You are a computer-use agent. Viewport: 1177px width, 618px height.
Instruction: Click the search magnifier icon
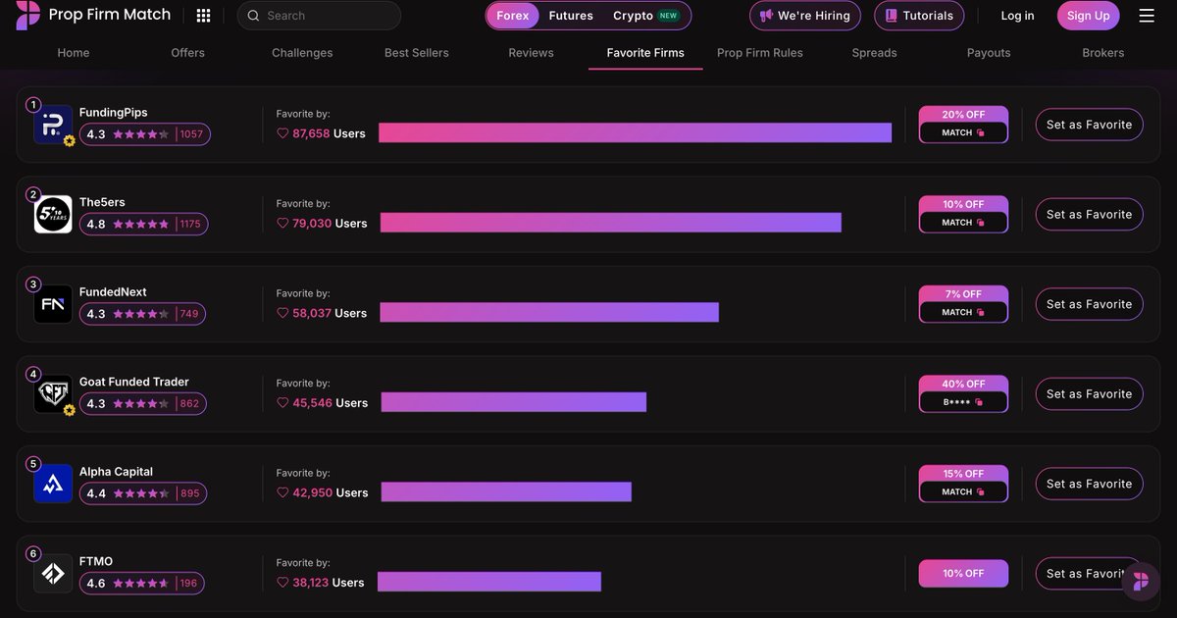253,16
